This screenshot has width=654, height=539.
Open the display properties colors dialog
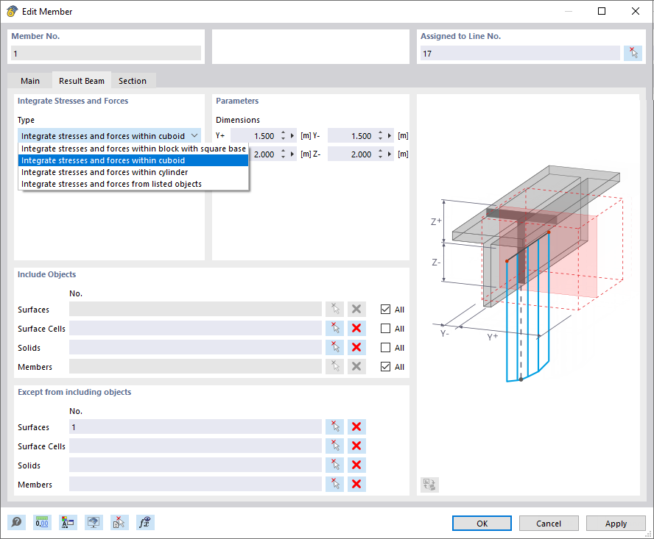pyautogui.click(x=68, y=522)
